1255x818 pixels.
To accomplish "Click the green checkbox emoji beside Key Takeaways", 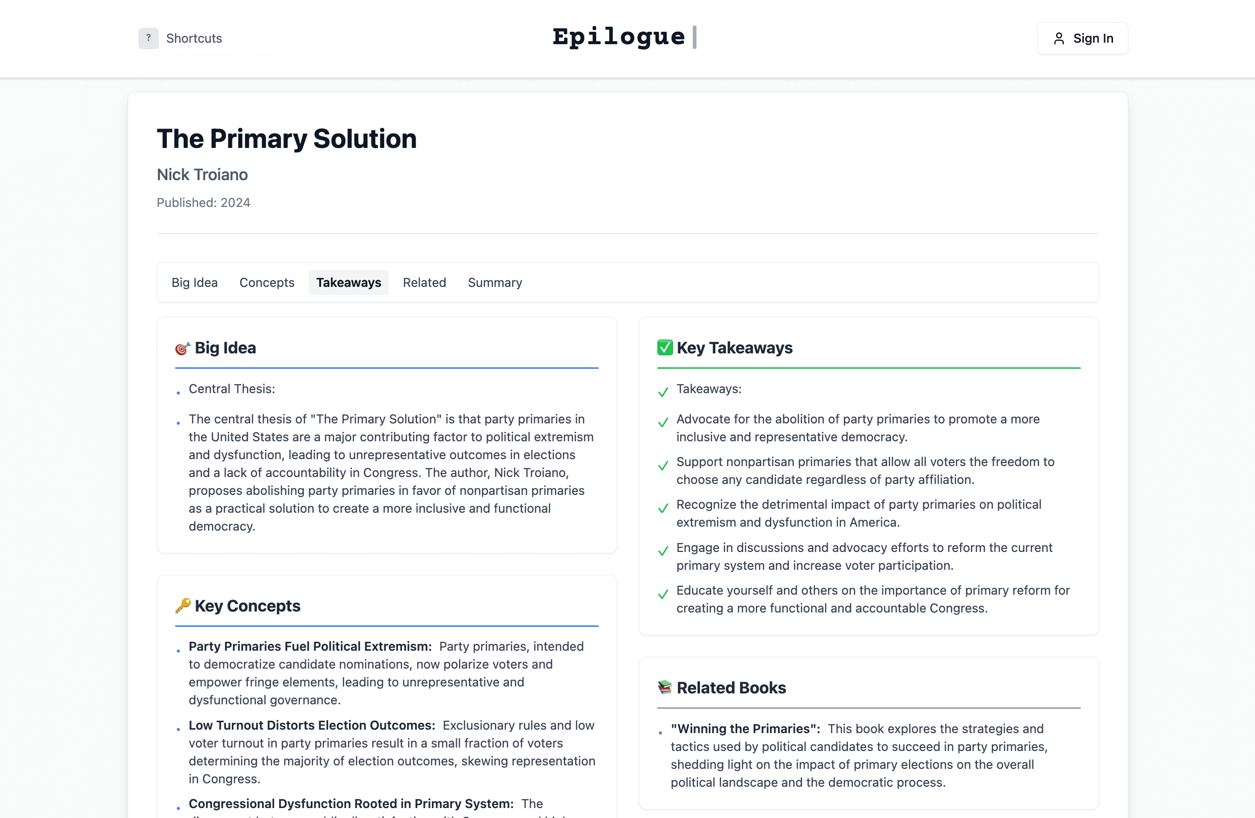I will pyautogui.click(x=664, y=348).
